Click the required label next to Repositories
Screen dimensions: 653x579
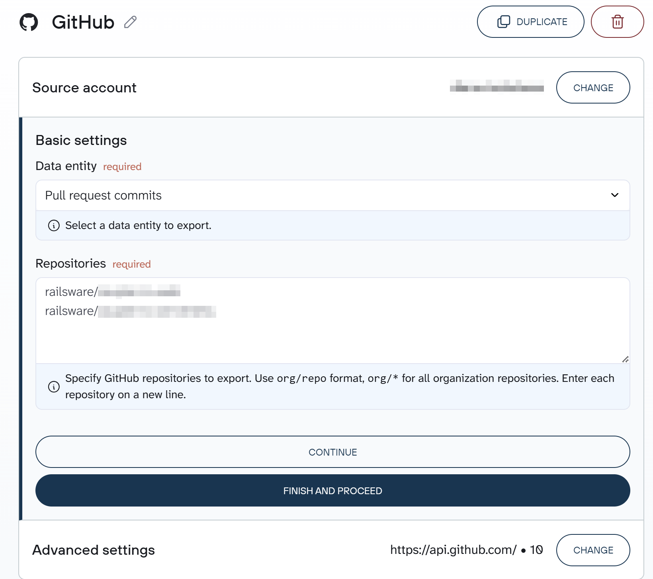pos(131,264)
